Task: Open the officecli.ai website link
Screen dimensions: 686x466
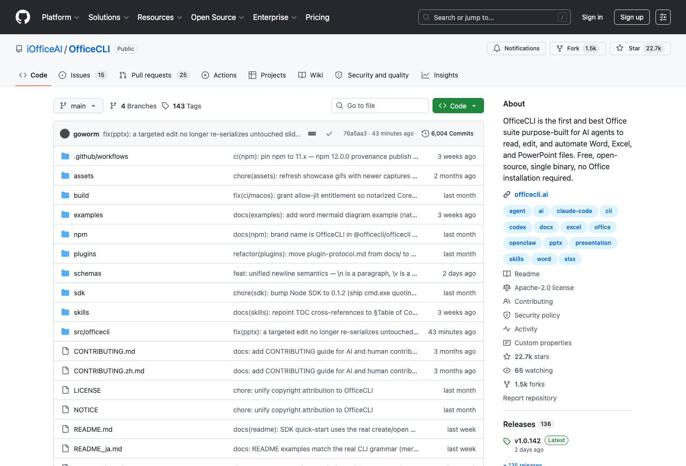Action: coord(531,194)
